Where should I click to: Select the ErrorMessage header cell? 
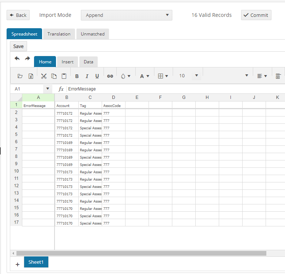(x=38, y=105)
